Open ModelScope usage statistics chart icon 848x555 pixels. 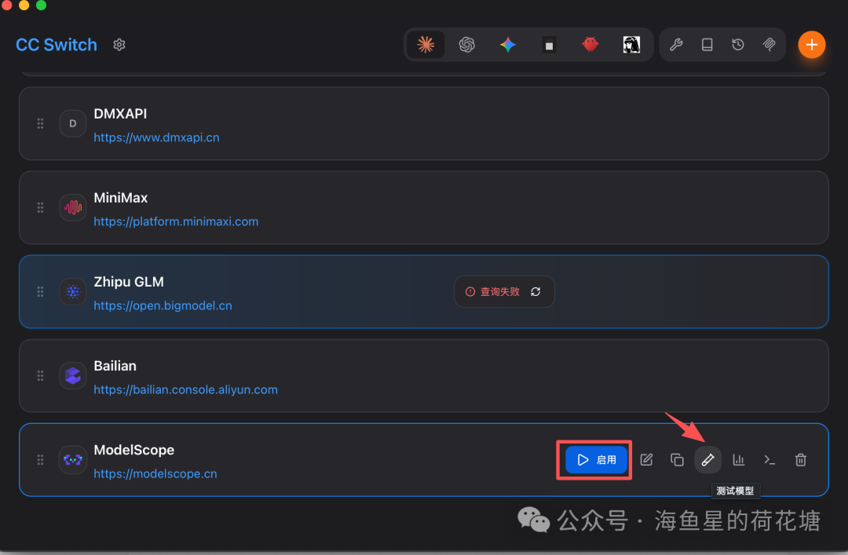pos(739,460)
